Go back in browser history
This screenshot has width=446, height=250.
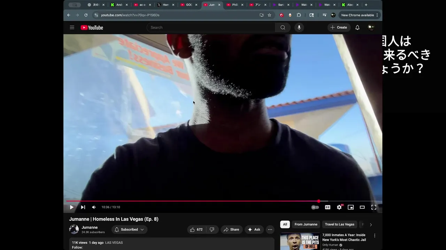tap(69, 15)
